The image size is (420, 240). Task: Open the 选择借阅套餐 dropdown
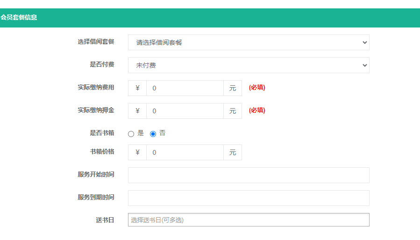click(x=249, y=42)
